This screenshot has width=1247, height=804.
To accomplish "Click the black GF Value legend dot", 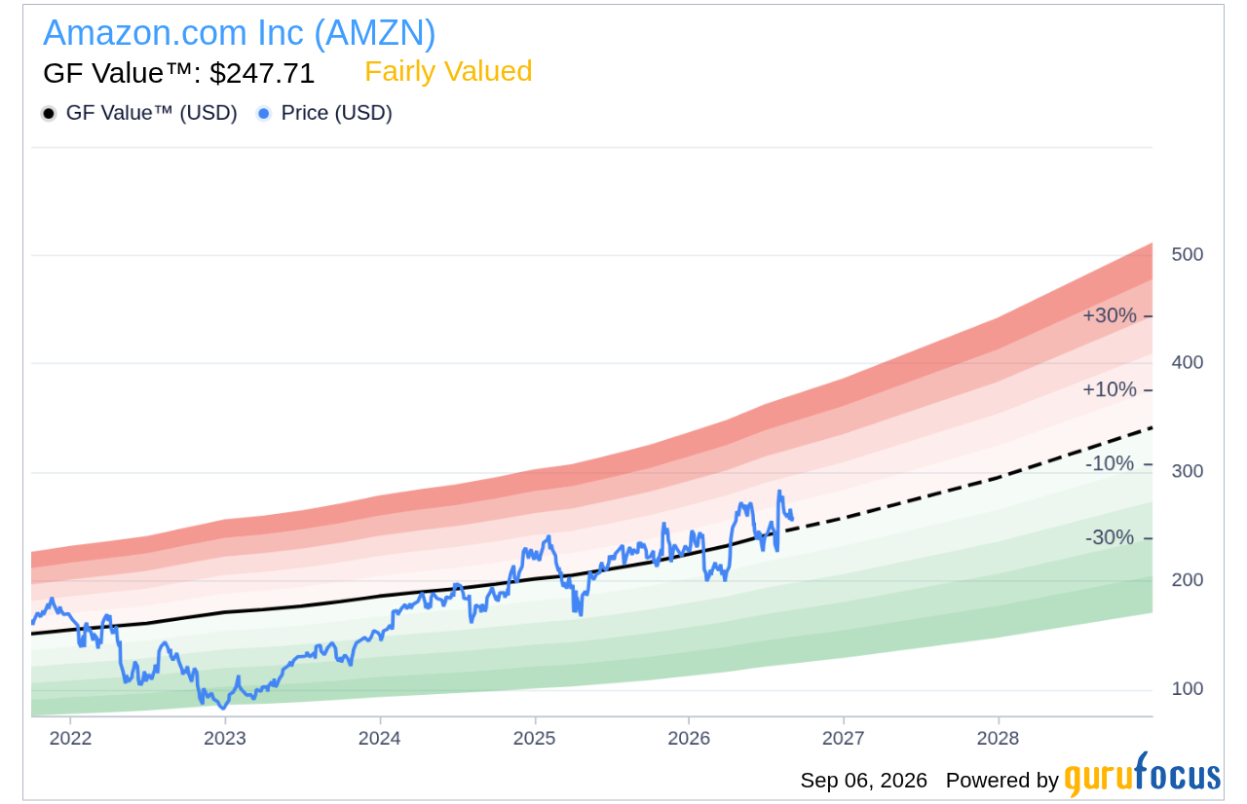I will [x=49, y=114].
